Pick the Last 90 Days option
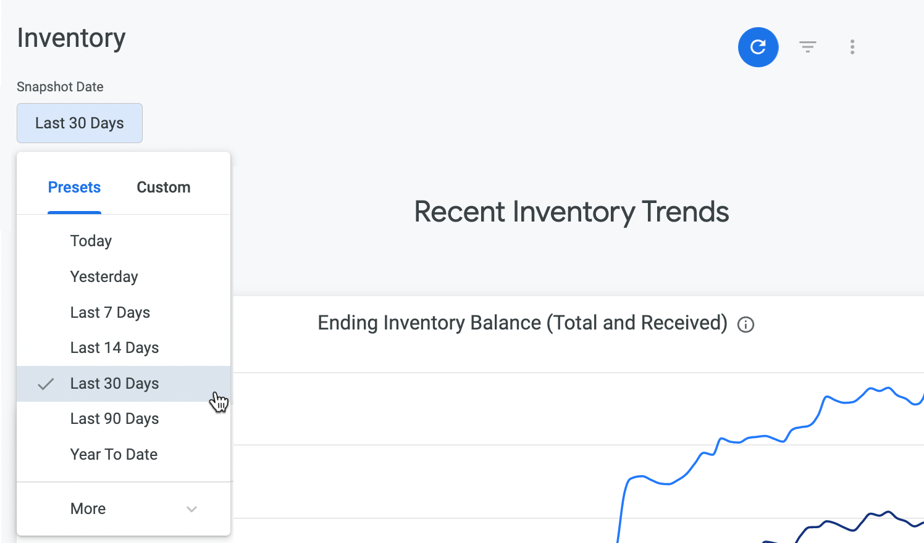Image resolution: width=924 pixels, height=543 pixels. (x=114, y=419)
